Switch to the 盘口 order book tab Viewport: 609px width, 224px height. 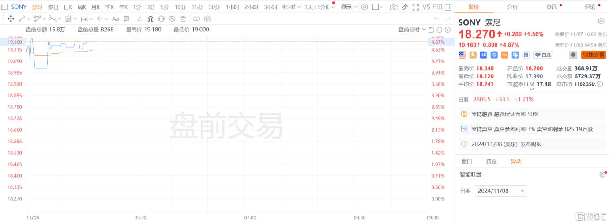pyautogui.click(x=466, y=161)
